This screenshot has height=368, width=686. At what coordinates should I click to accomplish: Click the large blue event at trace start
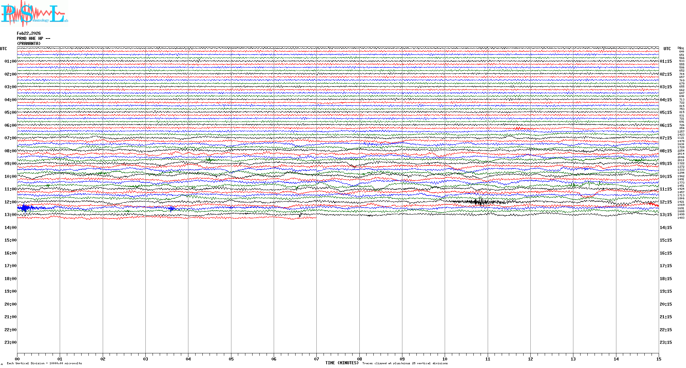pos(25,208)
